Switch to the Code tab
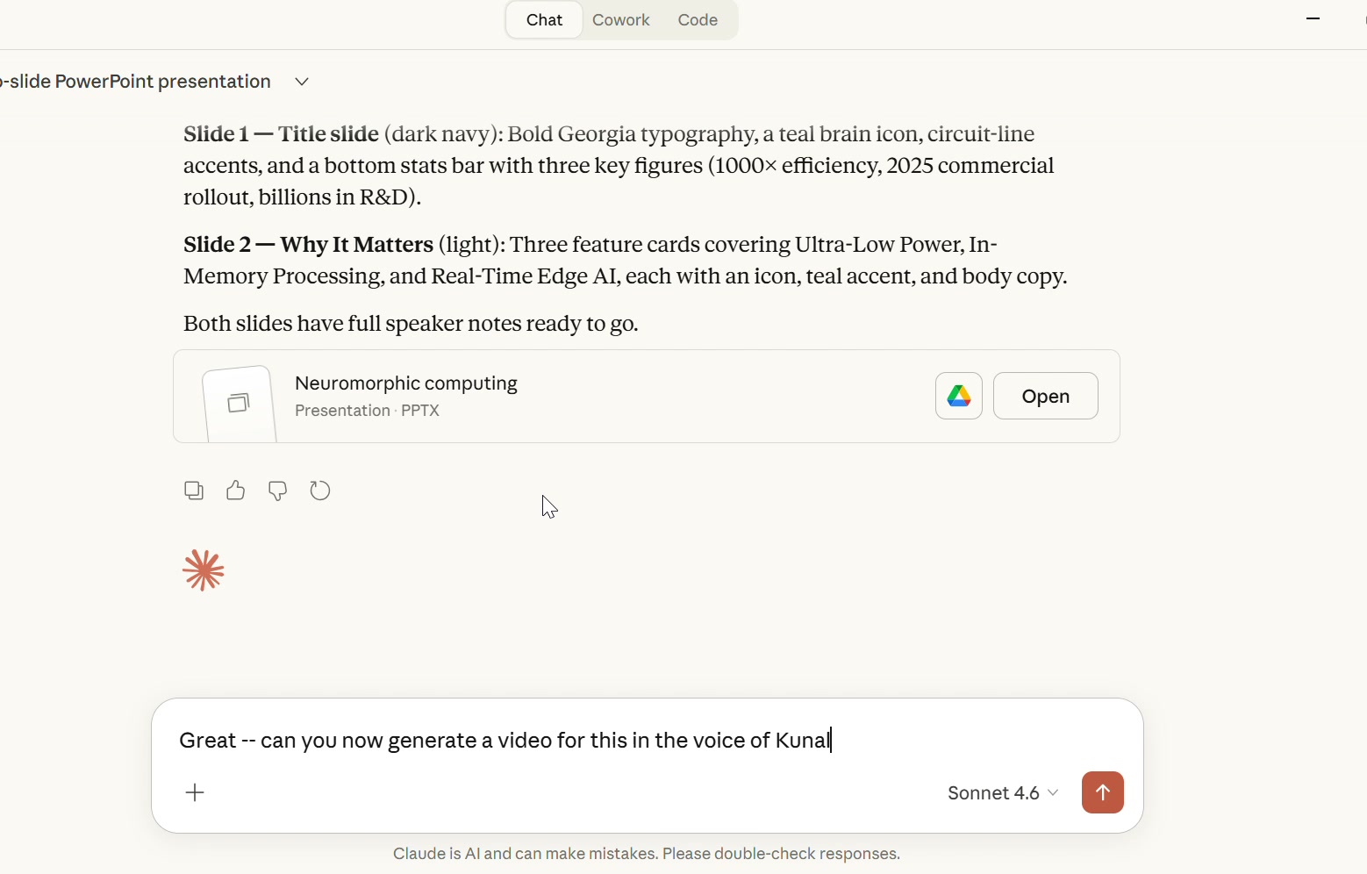This screenshot has width=1367, height=874. tap(698, 20)
